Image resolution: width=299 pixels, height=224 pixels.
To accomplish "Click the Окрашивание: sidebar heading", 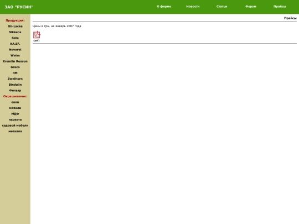I will [15, 96].
